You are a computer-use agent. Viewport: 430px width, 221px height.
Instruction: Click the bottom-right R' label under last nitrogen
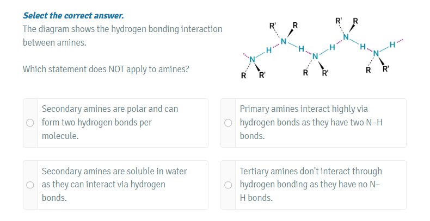pyautogui.click(x=386, y=69)
